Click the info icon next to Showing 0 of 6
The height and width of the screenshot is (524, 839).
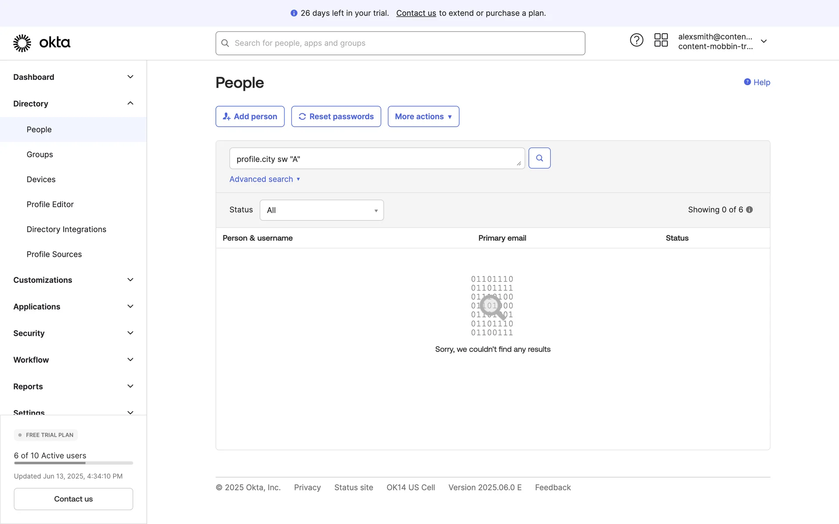749,210
